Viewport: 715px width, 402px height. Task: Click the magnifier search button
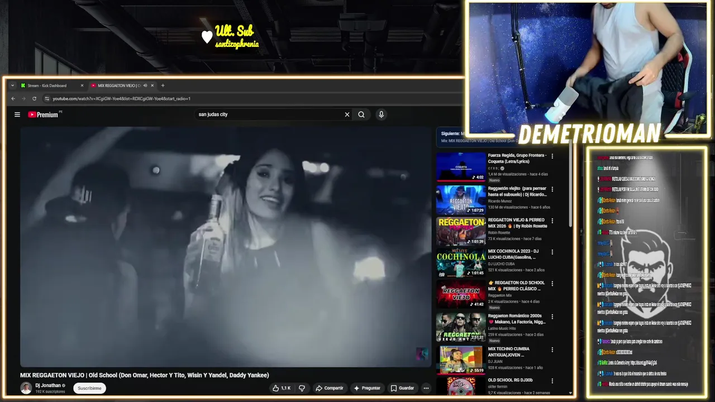click(x=361, y=114)
